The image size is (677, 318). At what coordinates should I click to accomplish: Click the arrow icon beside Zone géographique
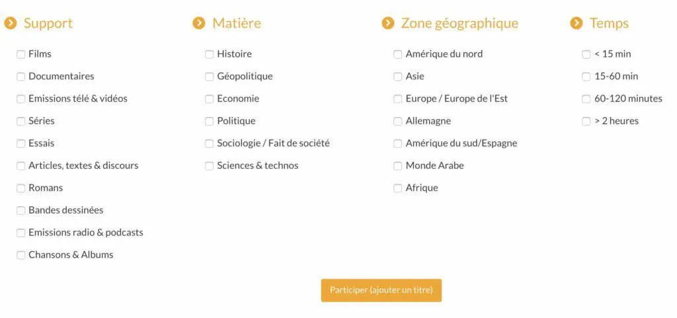pyautogui.click(x=388, y=23)
